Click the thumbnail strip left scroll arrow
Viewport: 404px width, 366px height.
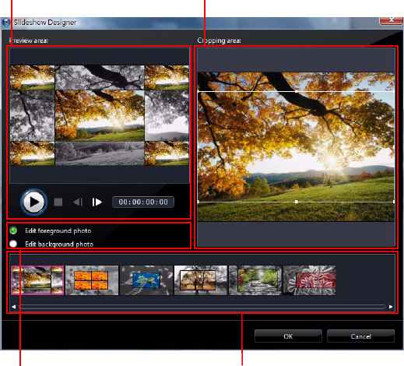click(14, 307)
